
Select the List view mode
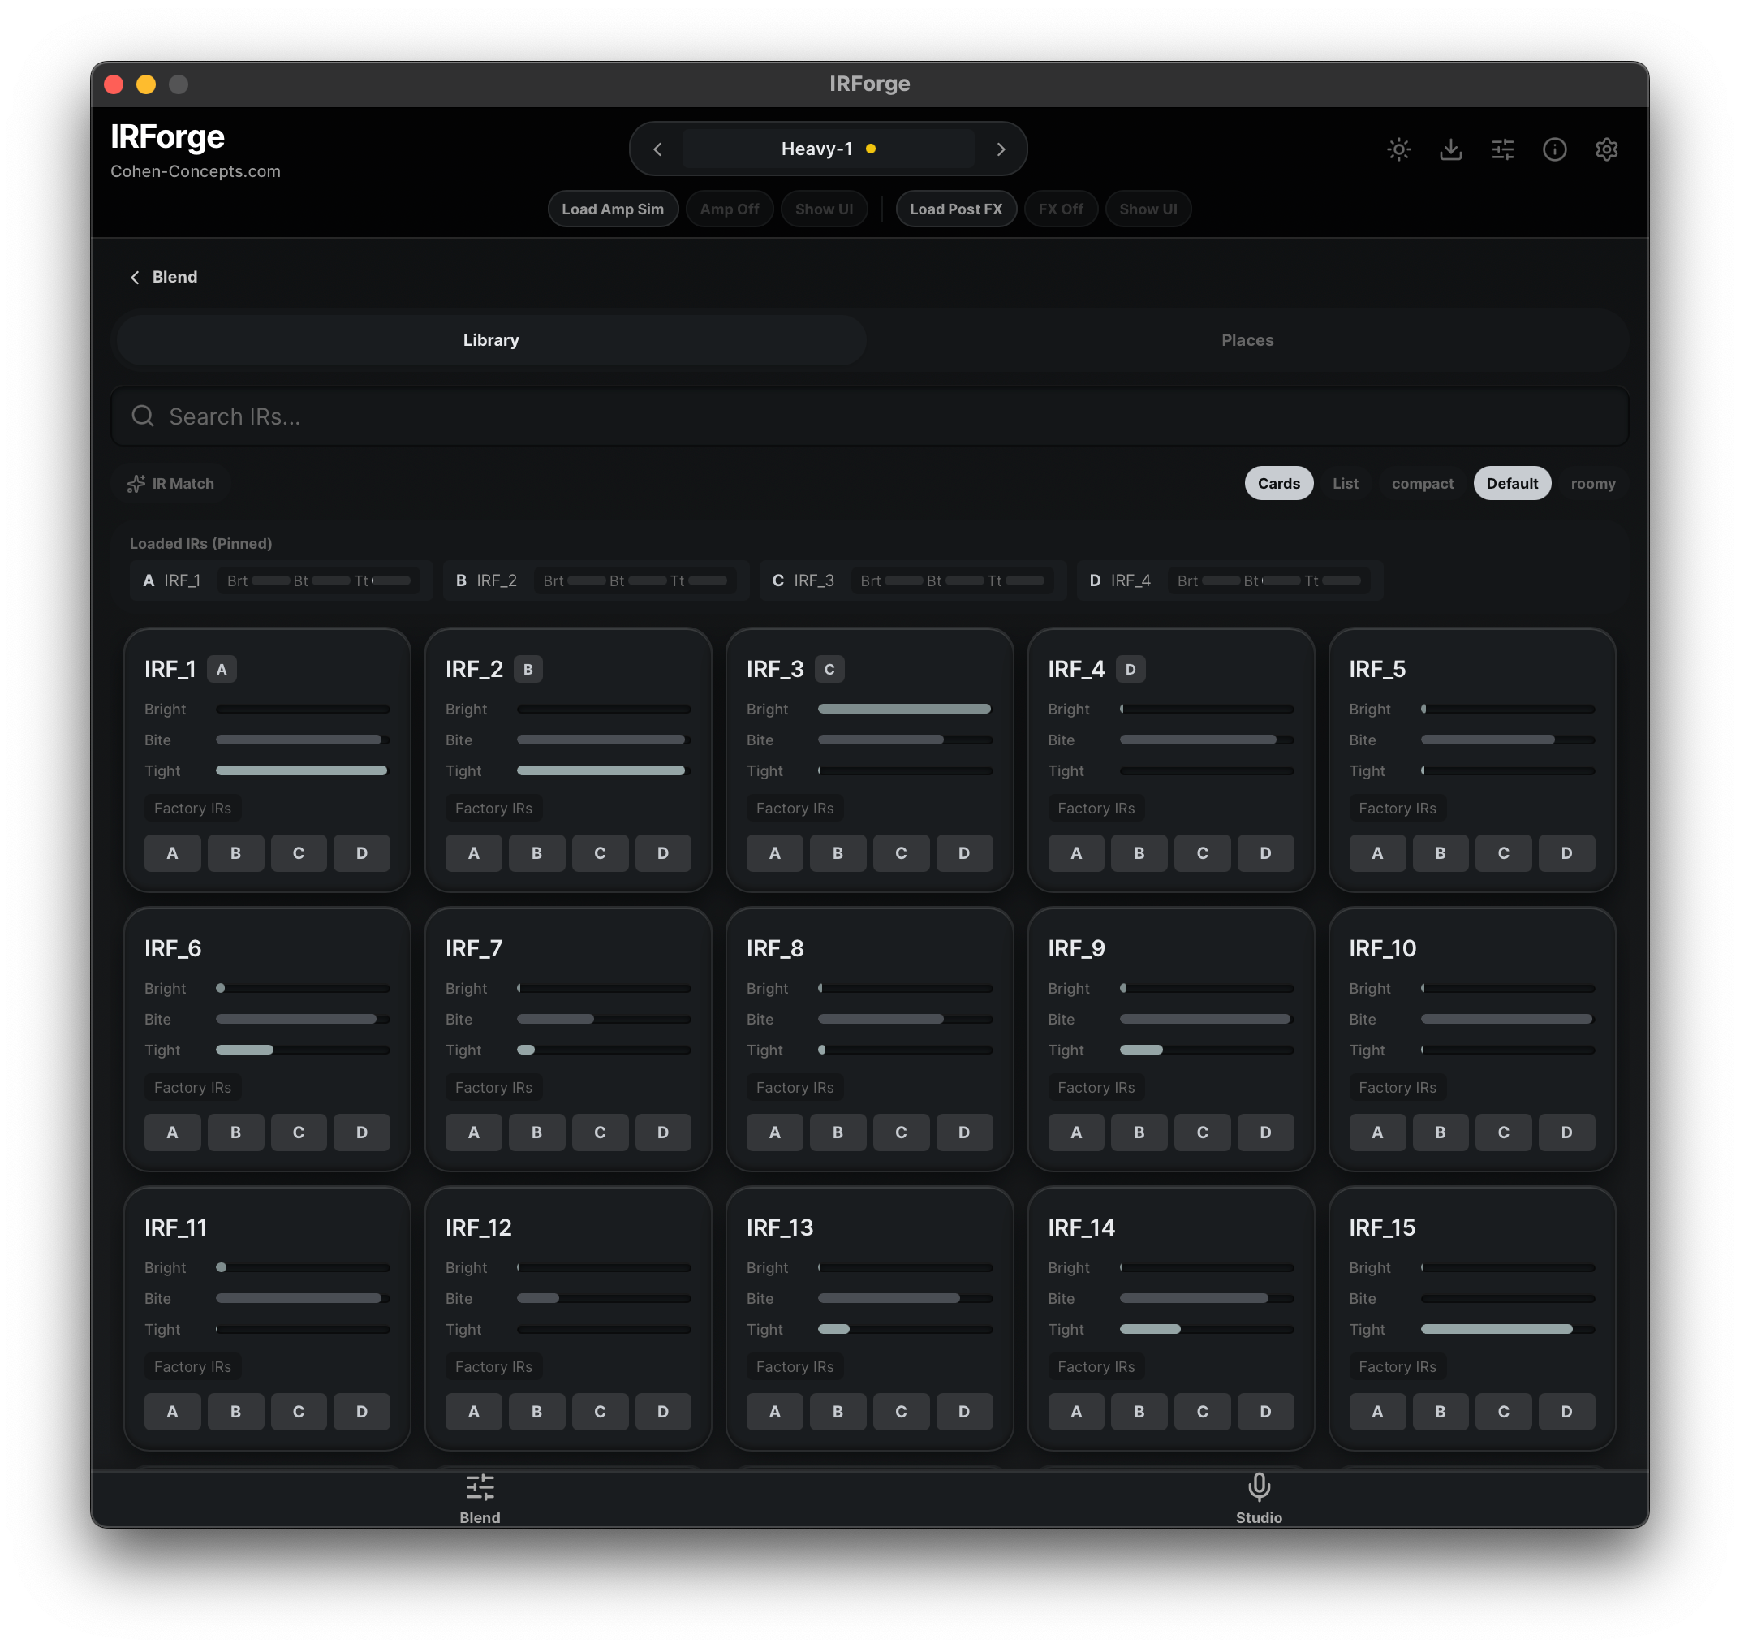tap(1345, 483)
